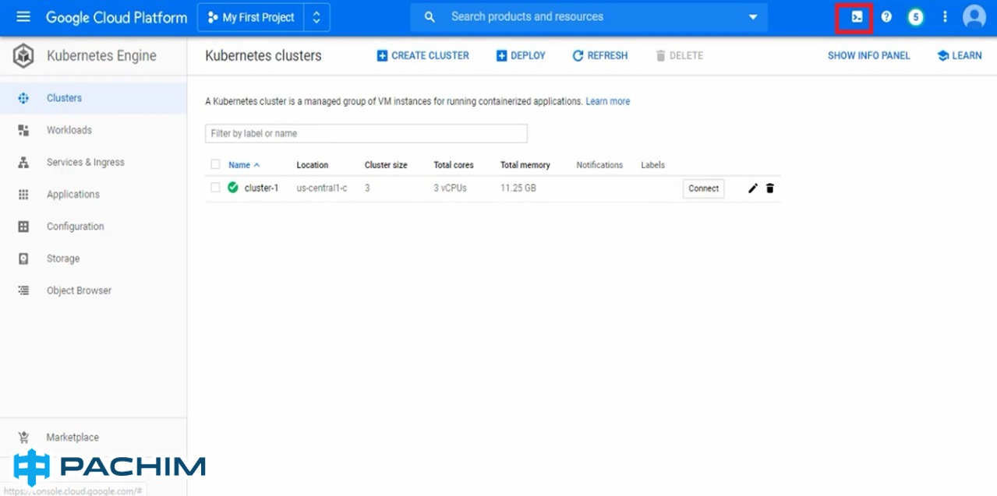Click the Configuration sidebar icon
This screenshot has height=496, width=997.
[x=23, y=227]
